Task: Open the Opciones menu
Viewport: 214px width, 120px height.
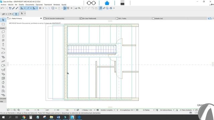Action: point(39,5)
